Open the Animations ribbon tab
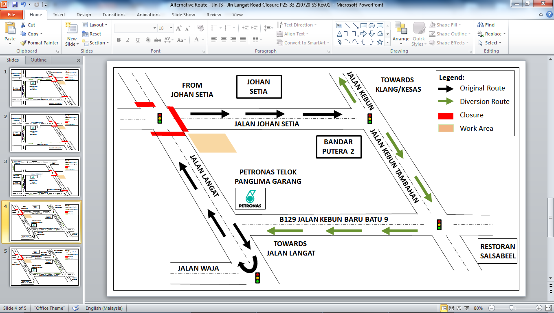Image resolution: width=554 pixels, height=313 pixels. (148, 15)
